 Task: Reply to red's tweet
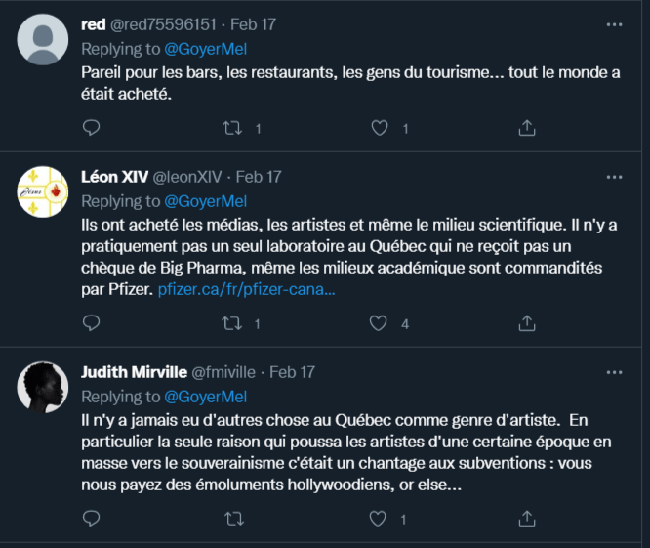[91, 128]
